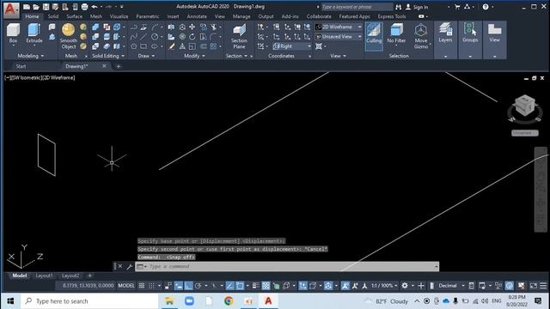Screen dimensions: 550x309
Task: Open the Right UCS dropdown in Coordinates
Action: [292, 46]
